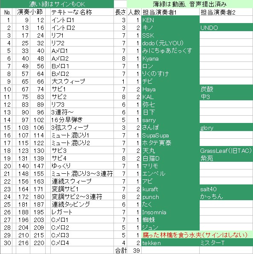The height and width of the screenshot is (254, 253).
Task: Select the 3連符～ section cell
Action: 82,112
